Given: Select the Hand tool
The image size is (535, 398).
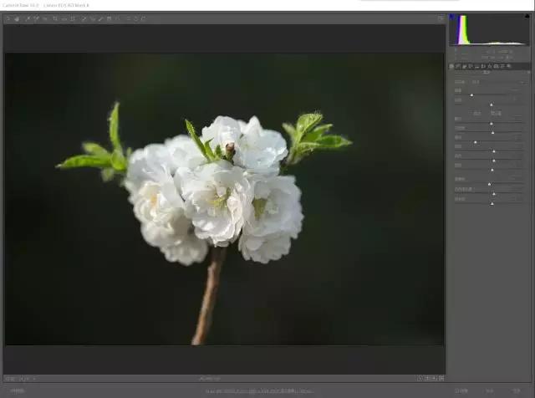Looking at the screenshot, I should 16,18.
